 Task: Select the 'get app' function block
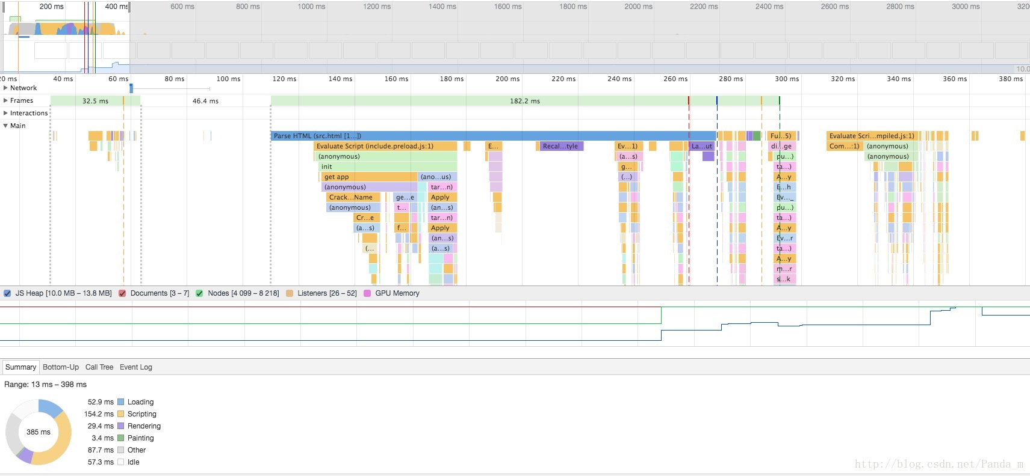(369, 177)
